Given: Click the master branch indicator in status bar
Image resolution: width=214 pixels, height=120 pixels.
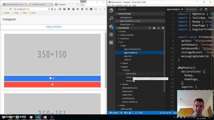Looking at the screenshot, I should pos(114,113).
